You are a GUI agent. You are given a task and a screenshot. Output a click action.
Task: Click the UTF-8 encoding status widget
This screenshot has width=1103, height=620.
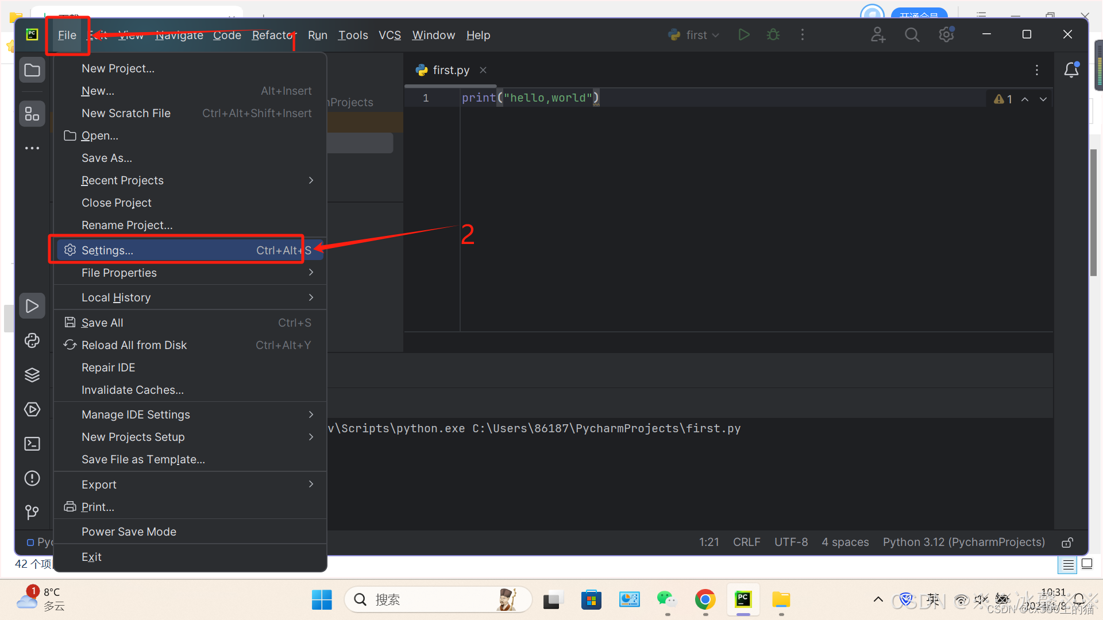pyautogui.click(x=790, y=542)
